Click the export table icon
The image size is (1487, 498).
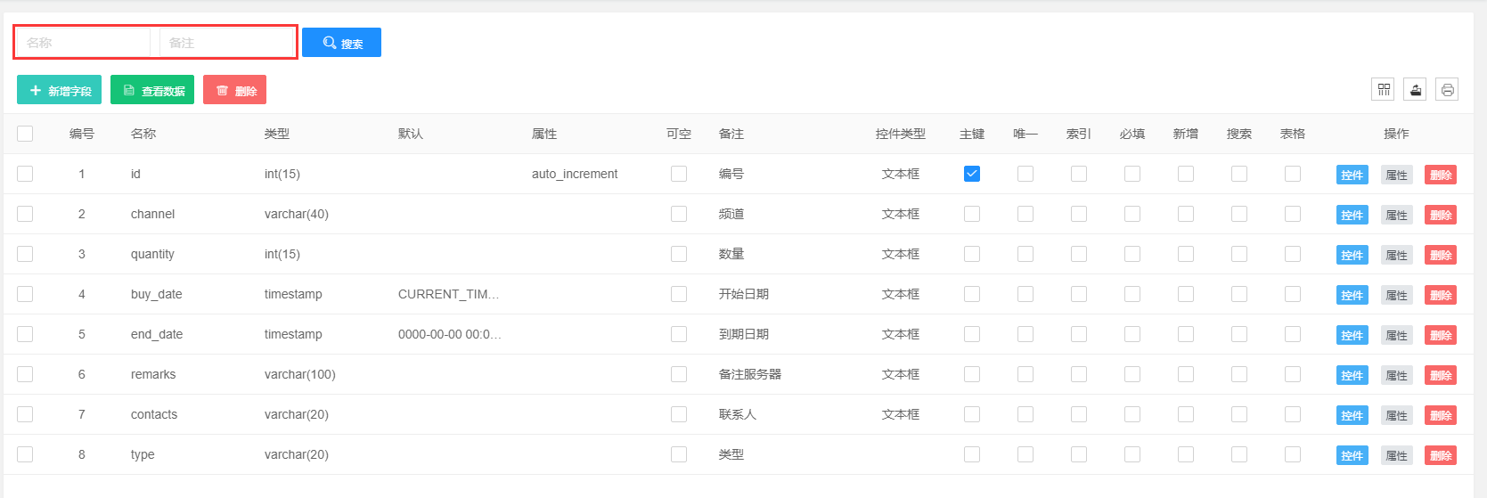tap(1415, 89)
